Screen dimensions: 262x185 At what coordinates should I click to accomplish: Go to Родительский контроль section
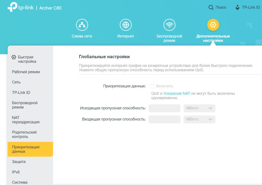click(24, 134)
